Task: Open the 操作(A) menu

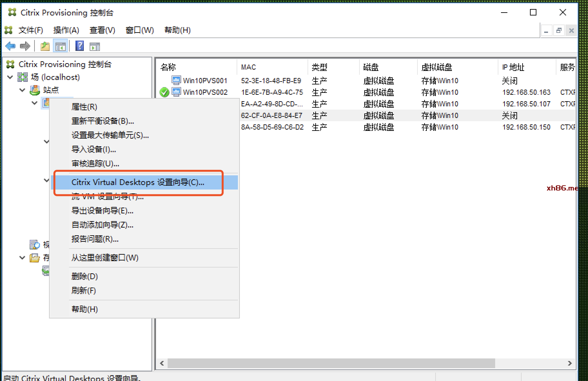Action: point(66,30)
